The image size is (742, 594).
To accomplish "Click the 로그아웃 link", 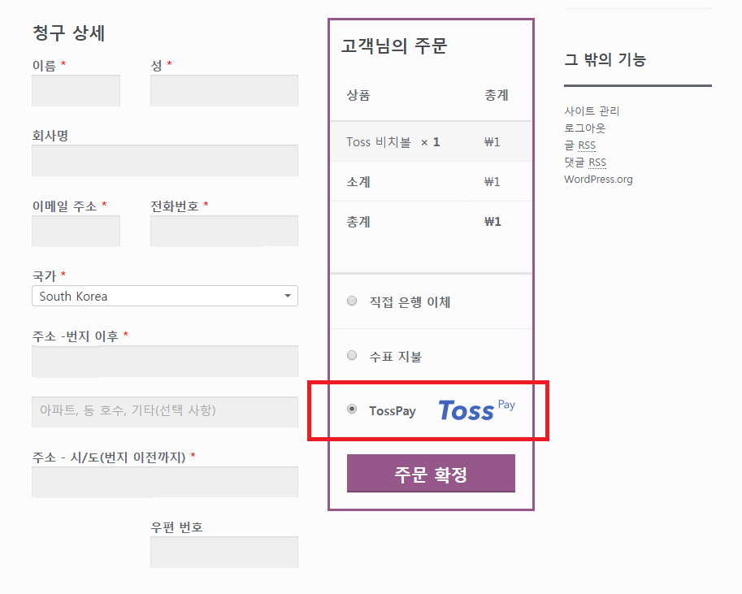I will [x=585, y=128].
